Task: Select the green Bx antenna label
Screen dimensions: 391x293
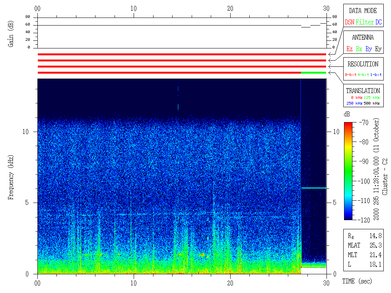Action: [359, 49]
